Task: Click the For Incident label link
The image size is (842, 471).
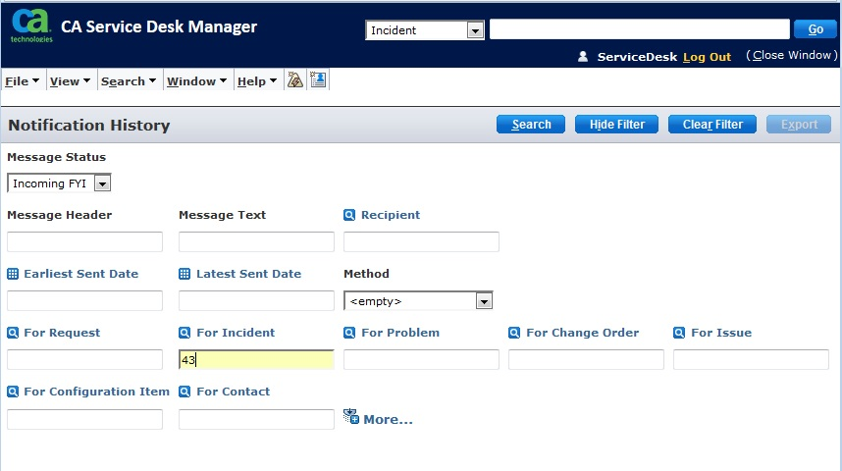Action: point(236,333)
